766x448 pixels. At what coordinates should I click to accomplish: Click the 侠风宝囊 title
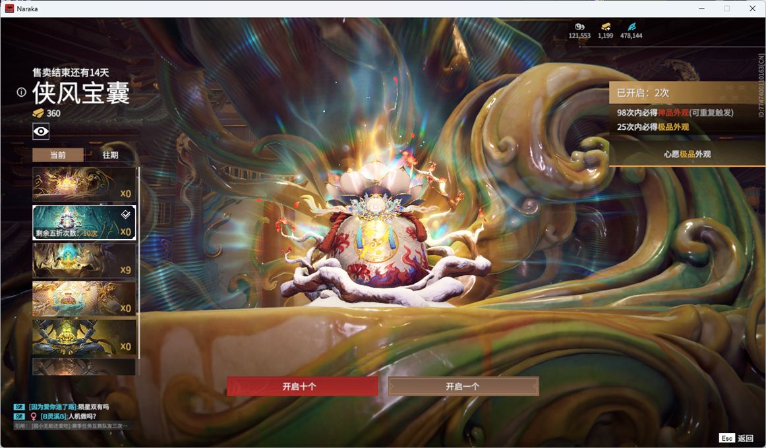(81, 93)
